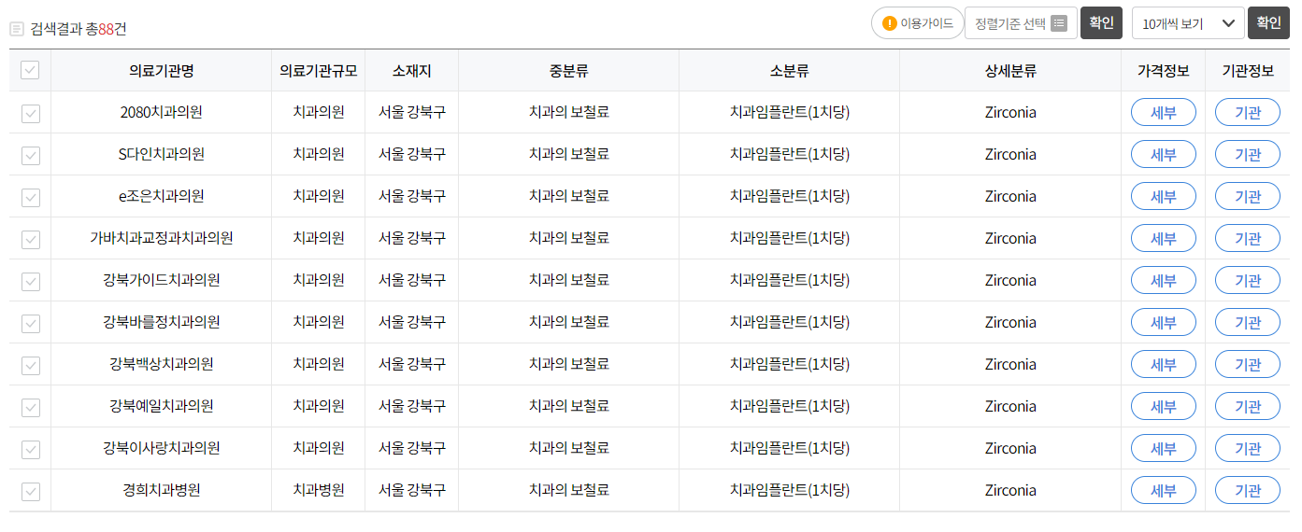1302x532 pixels.
Task: Click the 상세분류 column header
Action: 1010,71
